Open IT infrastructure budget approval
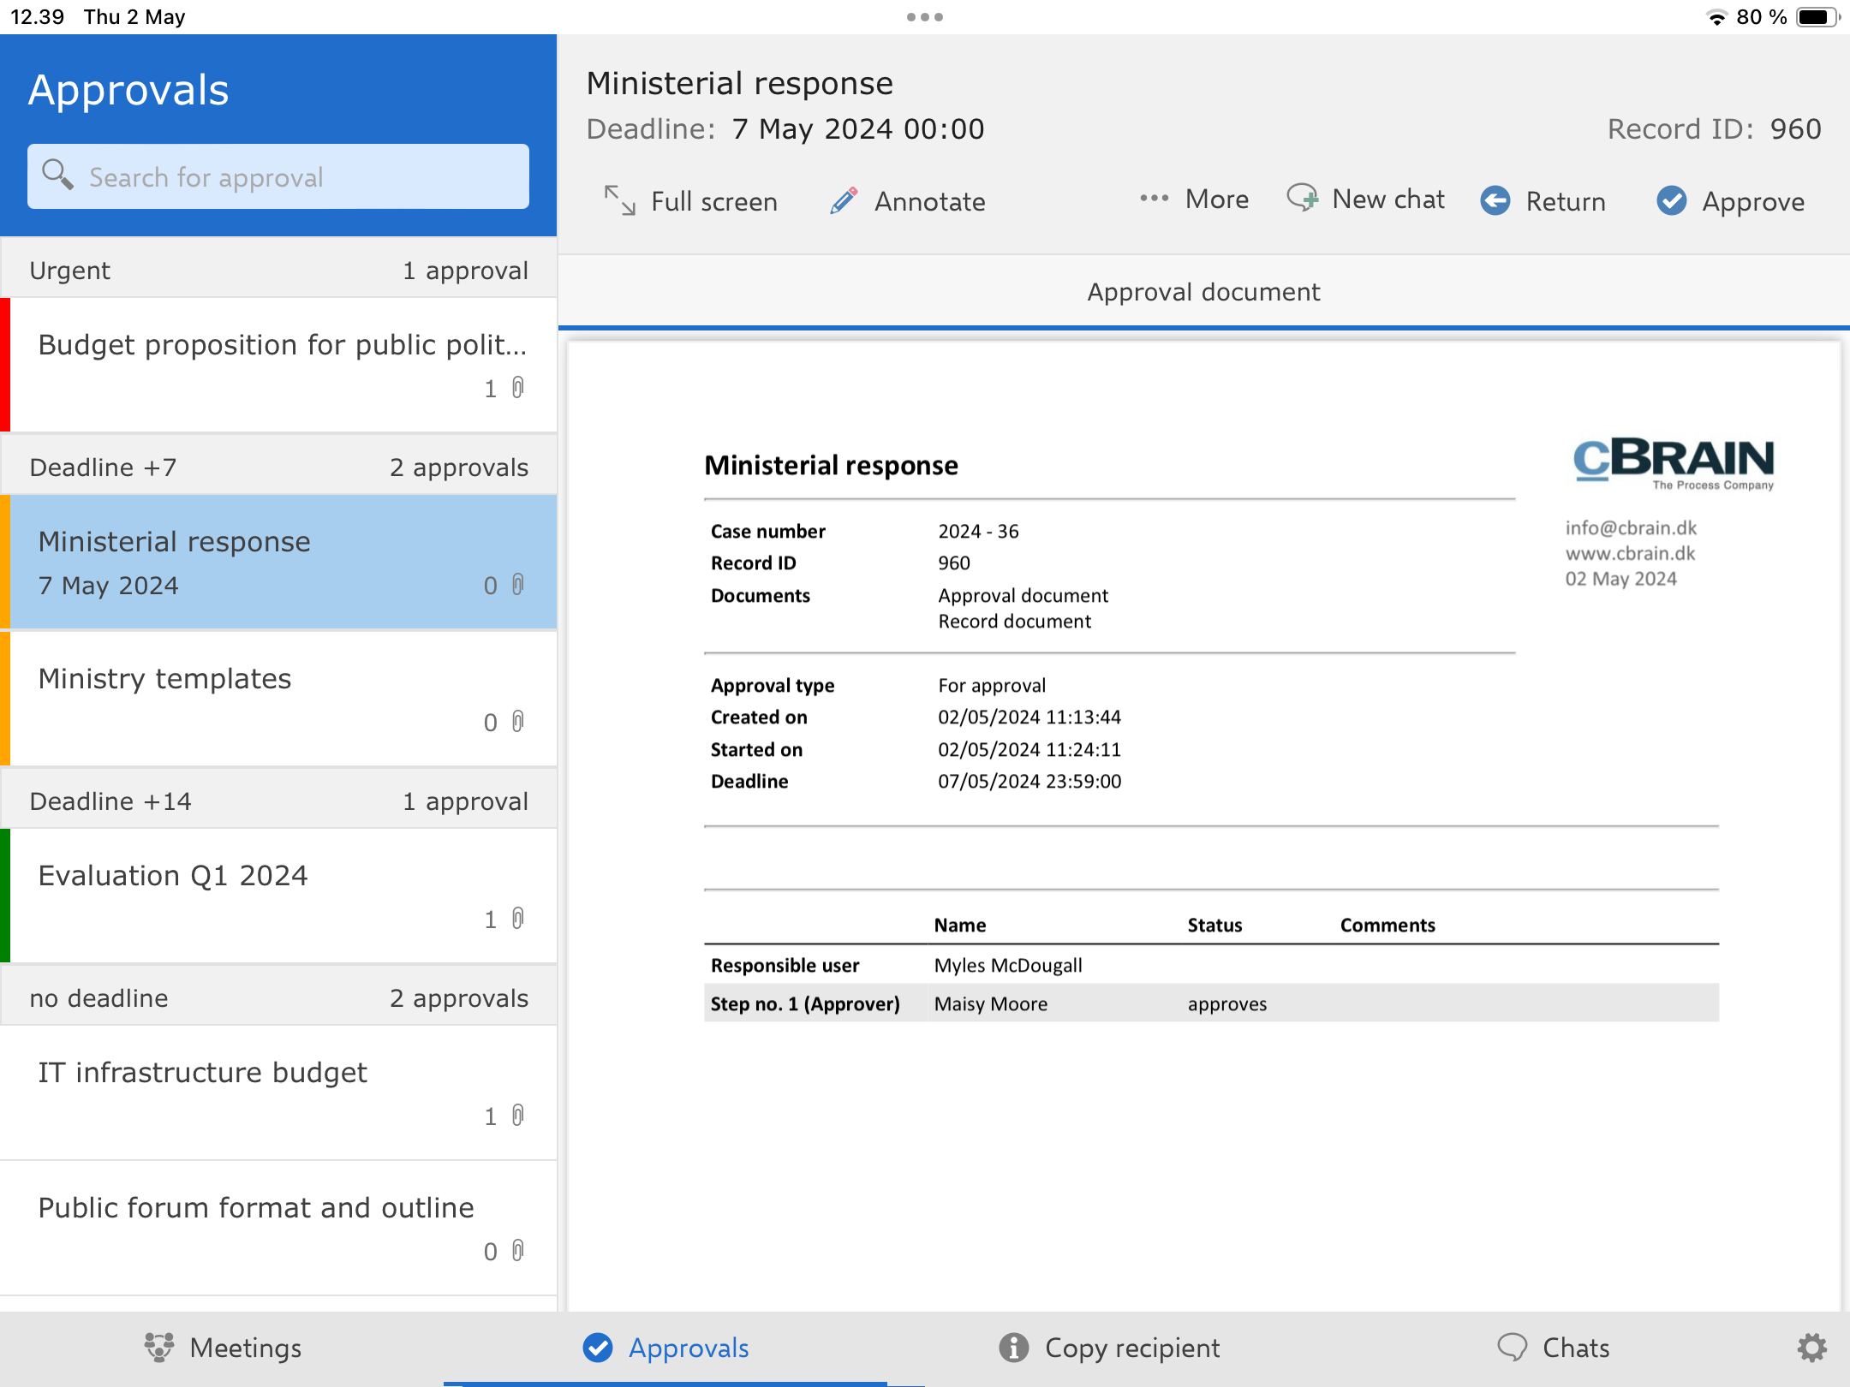 click(278, 1092)
